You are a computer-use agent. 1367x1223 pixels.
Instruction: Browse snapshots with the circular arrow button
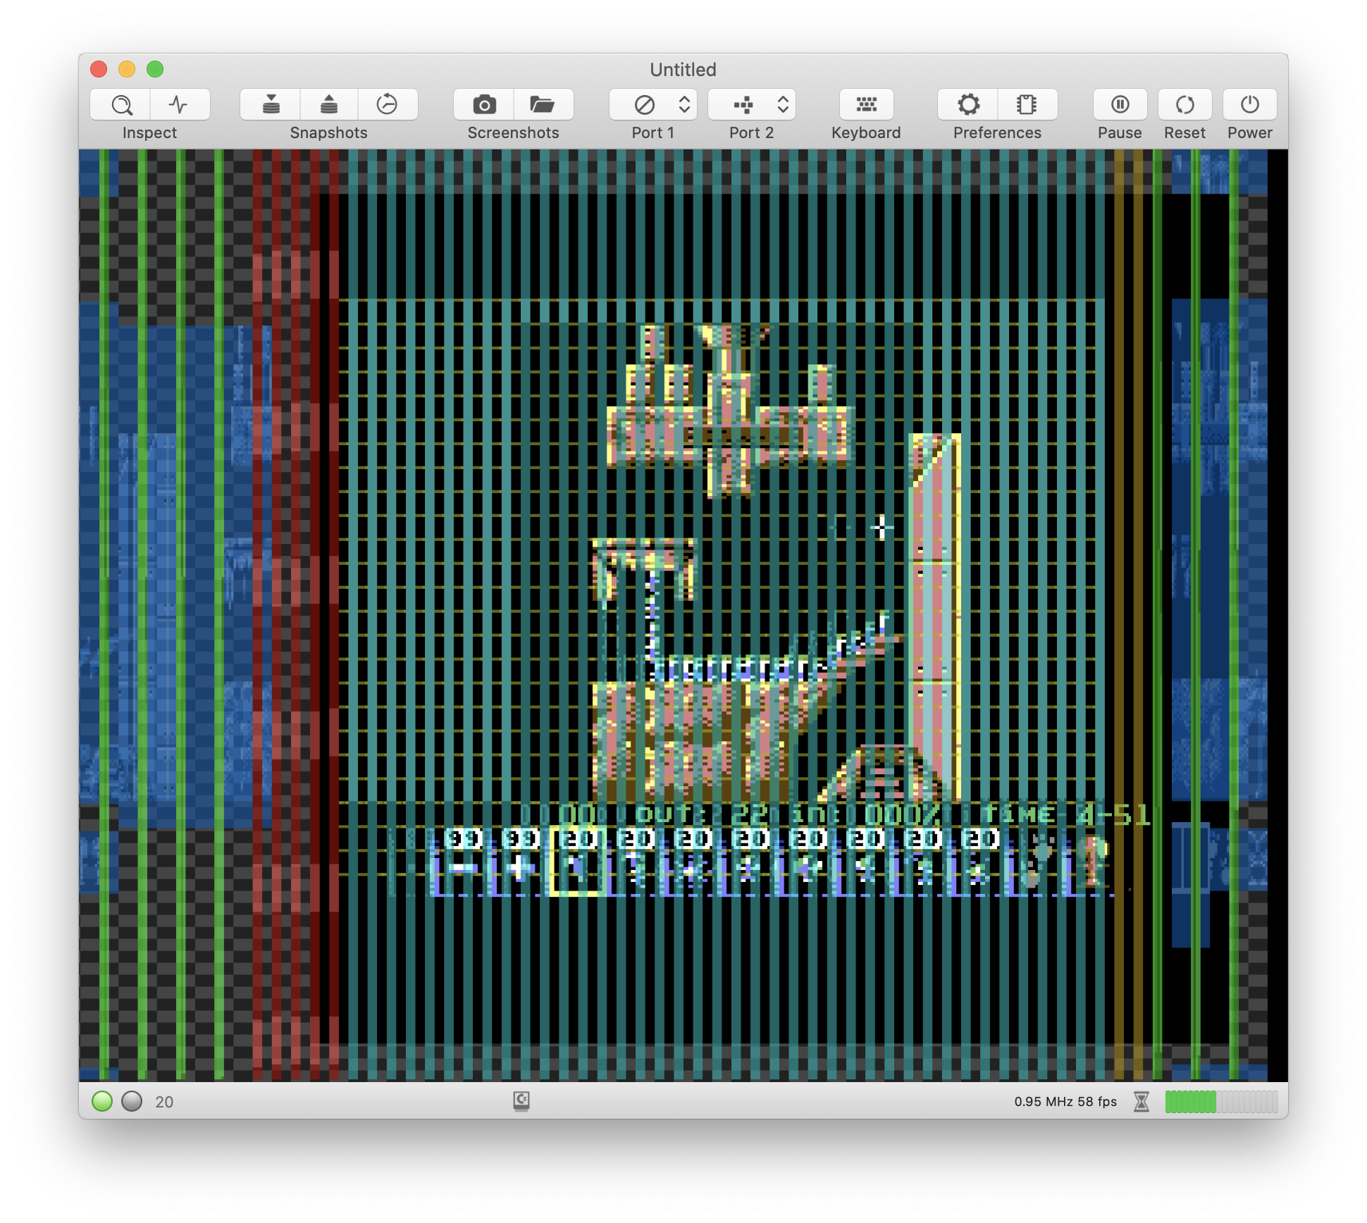tap(388, 104)
